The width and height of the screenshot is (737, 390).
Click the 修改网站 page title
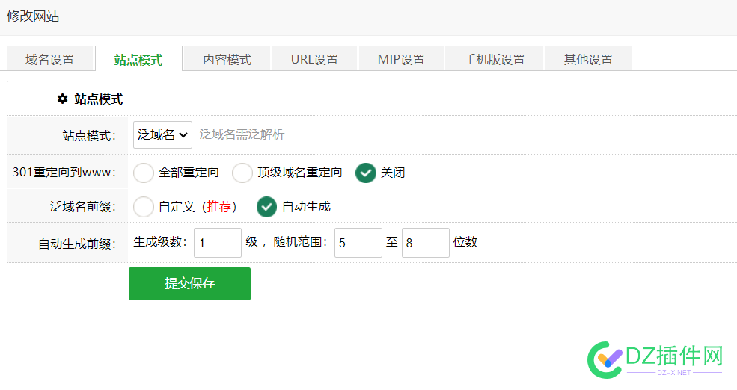[33, 16]
